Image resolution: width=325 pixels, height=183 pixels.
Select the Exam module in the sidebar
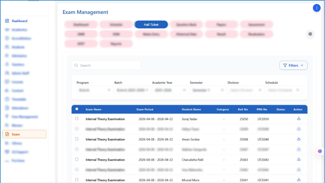click(x=24, y=134)
